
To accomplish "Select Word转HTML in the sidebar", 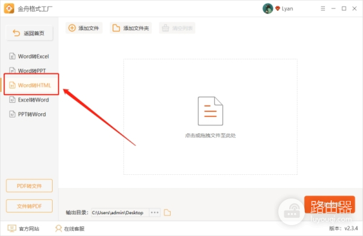I will tap(31, 85).
